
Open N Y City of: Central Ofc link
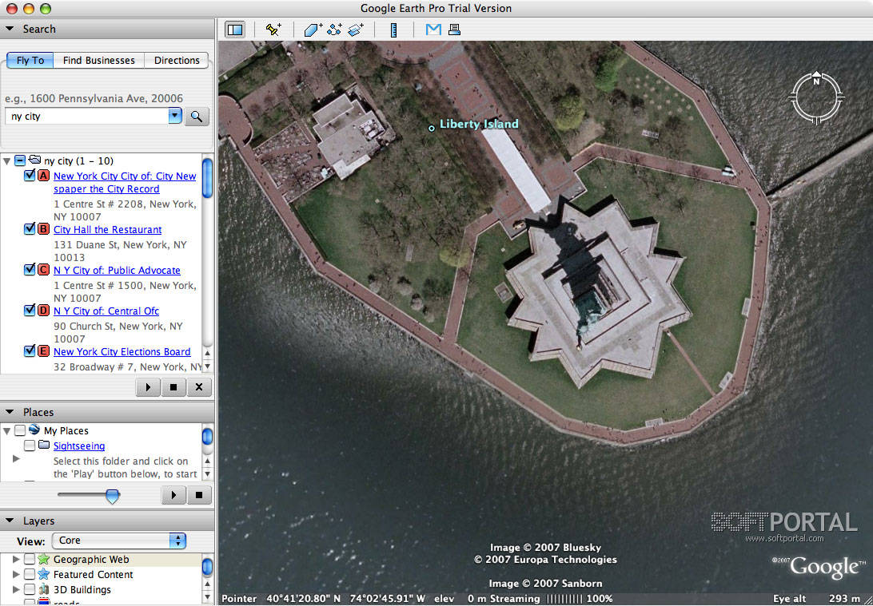coord(106,311)
